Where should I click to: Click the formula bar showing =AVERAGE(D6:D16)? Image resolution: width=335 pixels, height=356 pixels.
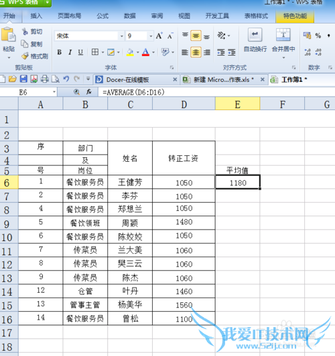pyautogui.click(x=216, y=92)
